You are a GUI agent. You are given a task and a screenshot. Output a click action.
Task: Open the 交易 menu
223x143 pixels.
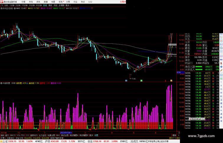(x=68, y=2)
